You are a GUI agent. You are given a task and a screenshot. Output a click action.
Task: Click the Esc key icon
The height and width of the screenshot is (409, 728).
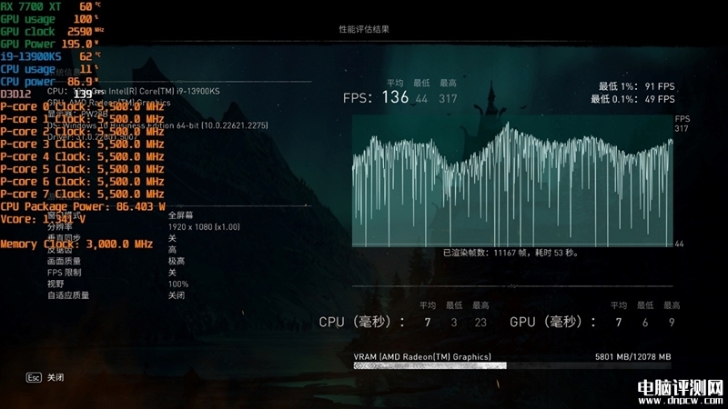tap(34, 377)
